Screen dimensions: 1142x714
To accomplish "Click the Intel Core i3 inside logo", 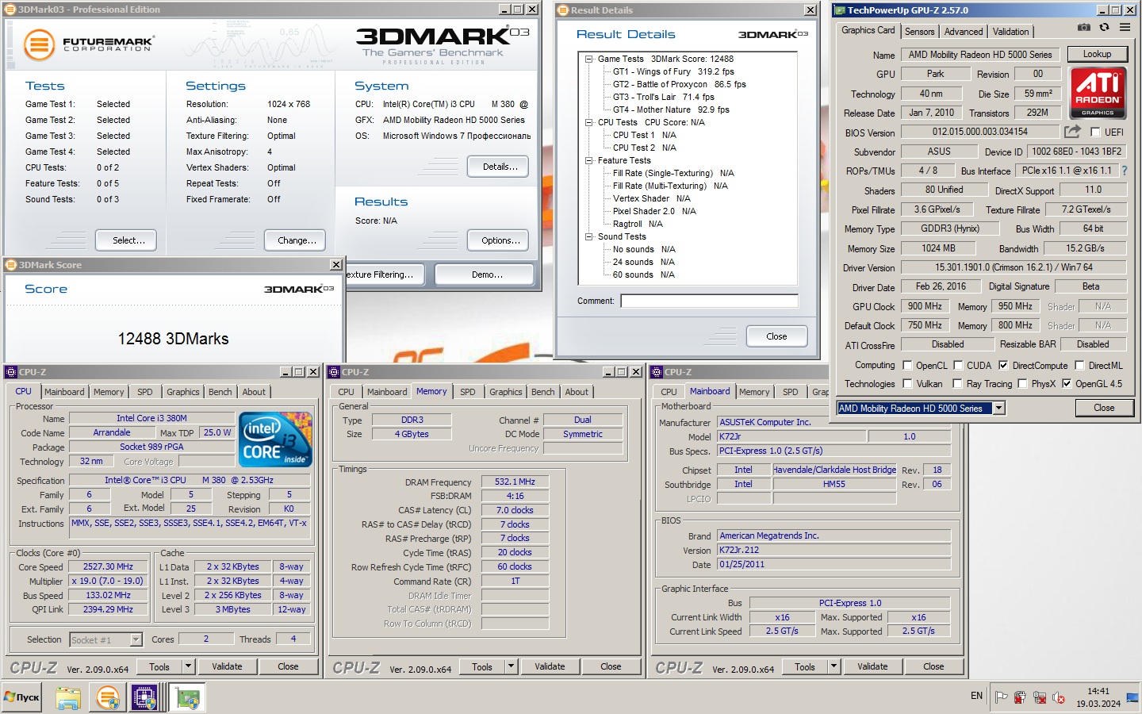I will 276,440.
